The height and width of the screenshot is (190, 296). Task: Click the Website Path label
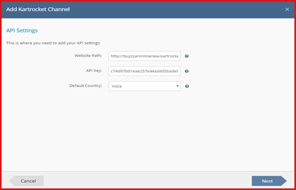tap(88, 56)
